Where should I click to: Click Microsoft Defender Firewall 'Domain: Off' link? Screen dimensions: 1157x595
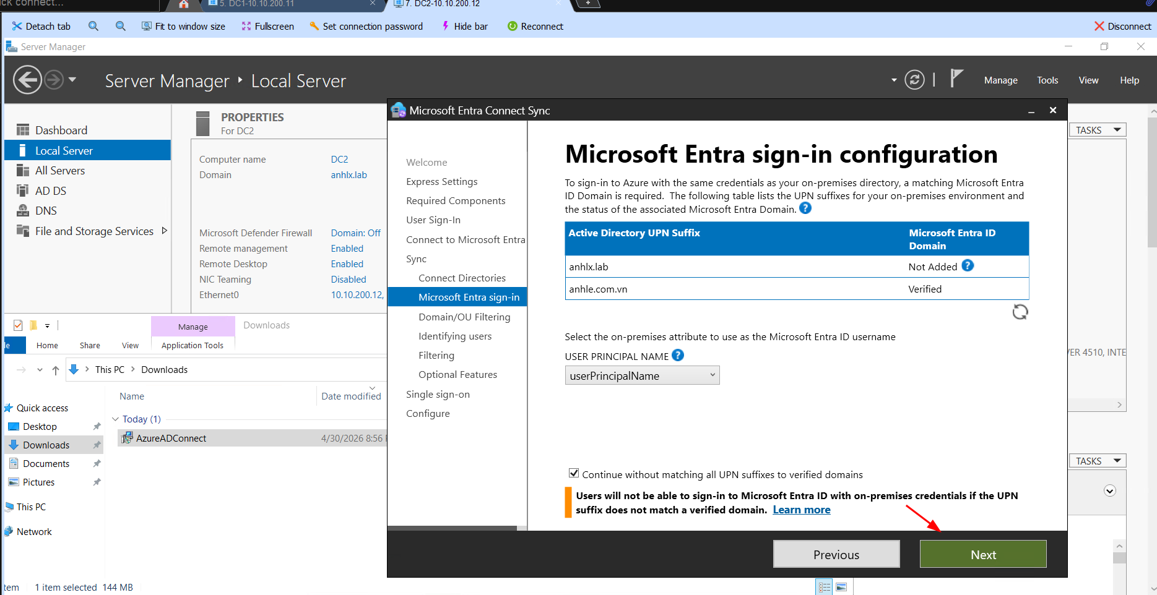(x=355, y=233)
